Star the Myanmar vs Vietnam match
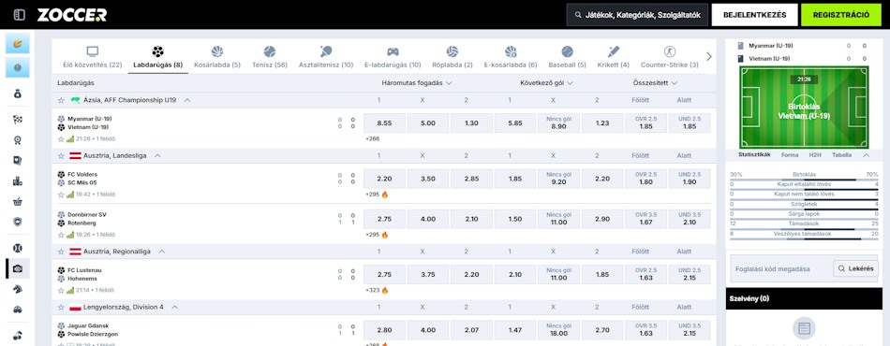Image resolution: width=890 pixels, height=346 pixels. pos(61,138)
